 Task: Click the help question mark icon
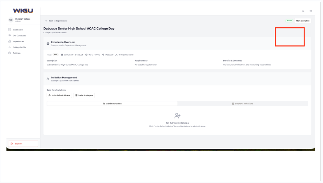click(x=310, y=11)
